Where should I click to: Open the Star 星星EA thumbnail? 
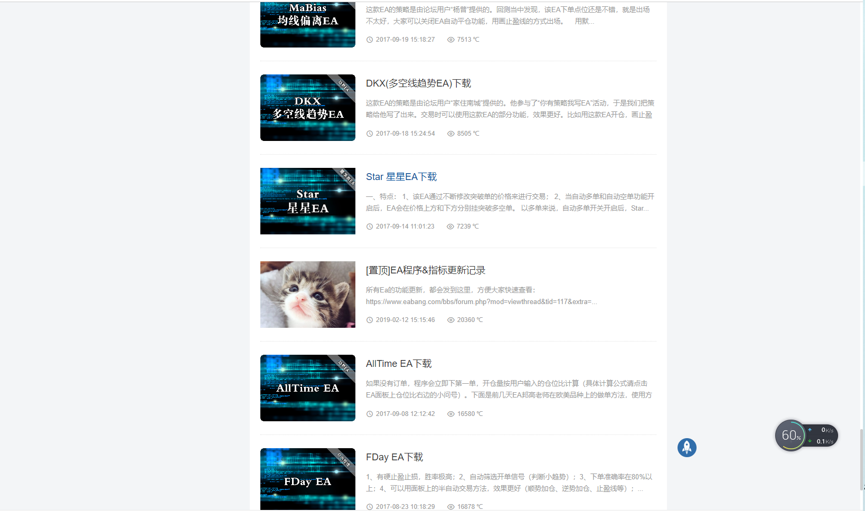[308, 201]
